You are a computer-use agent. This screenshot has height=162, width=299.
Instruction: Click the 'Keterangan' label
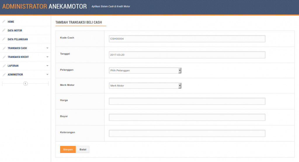(67, 132)
